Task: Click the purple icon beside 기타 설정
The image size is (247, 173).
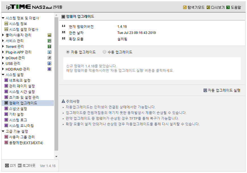Action: 6,114
